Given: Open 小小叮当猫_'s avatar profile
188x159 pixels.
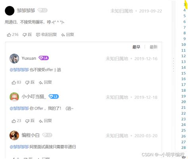Looking at the screenshot, I should (14, 97).
